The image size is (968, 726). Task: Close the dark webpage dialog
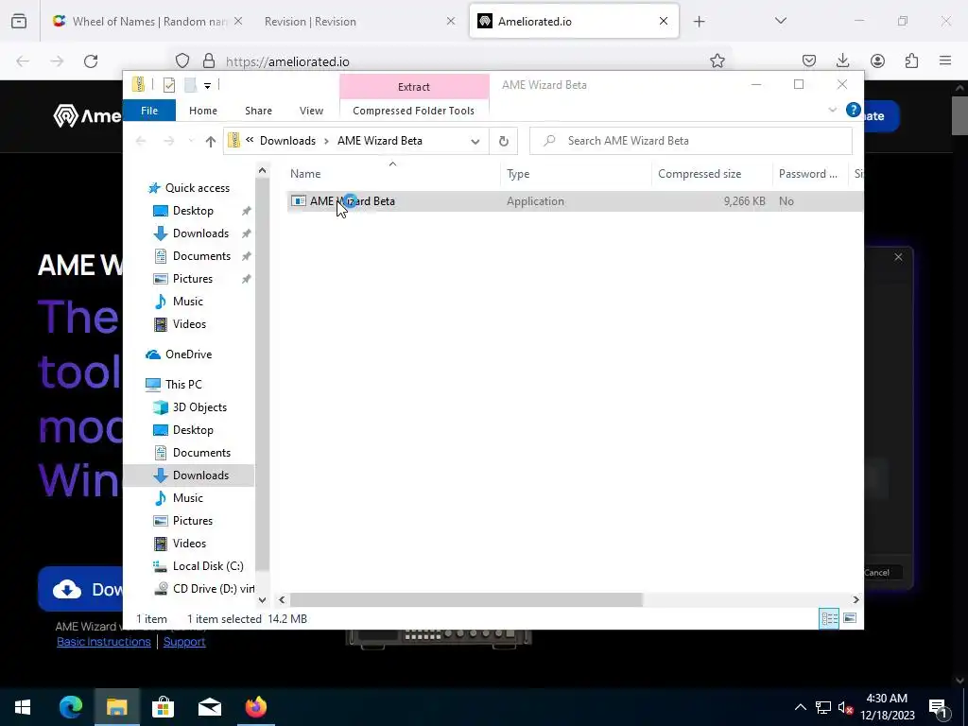click(898, 257)
